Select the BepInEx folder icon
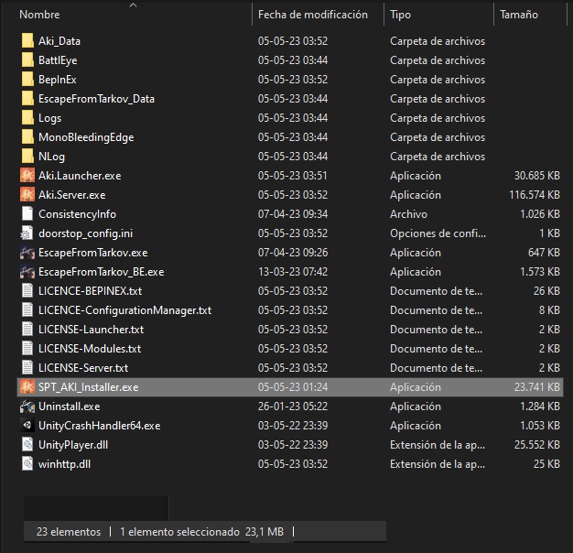This screenshot has width=573, height=553. pos(27,80)
